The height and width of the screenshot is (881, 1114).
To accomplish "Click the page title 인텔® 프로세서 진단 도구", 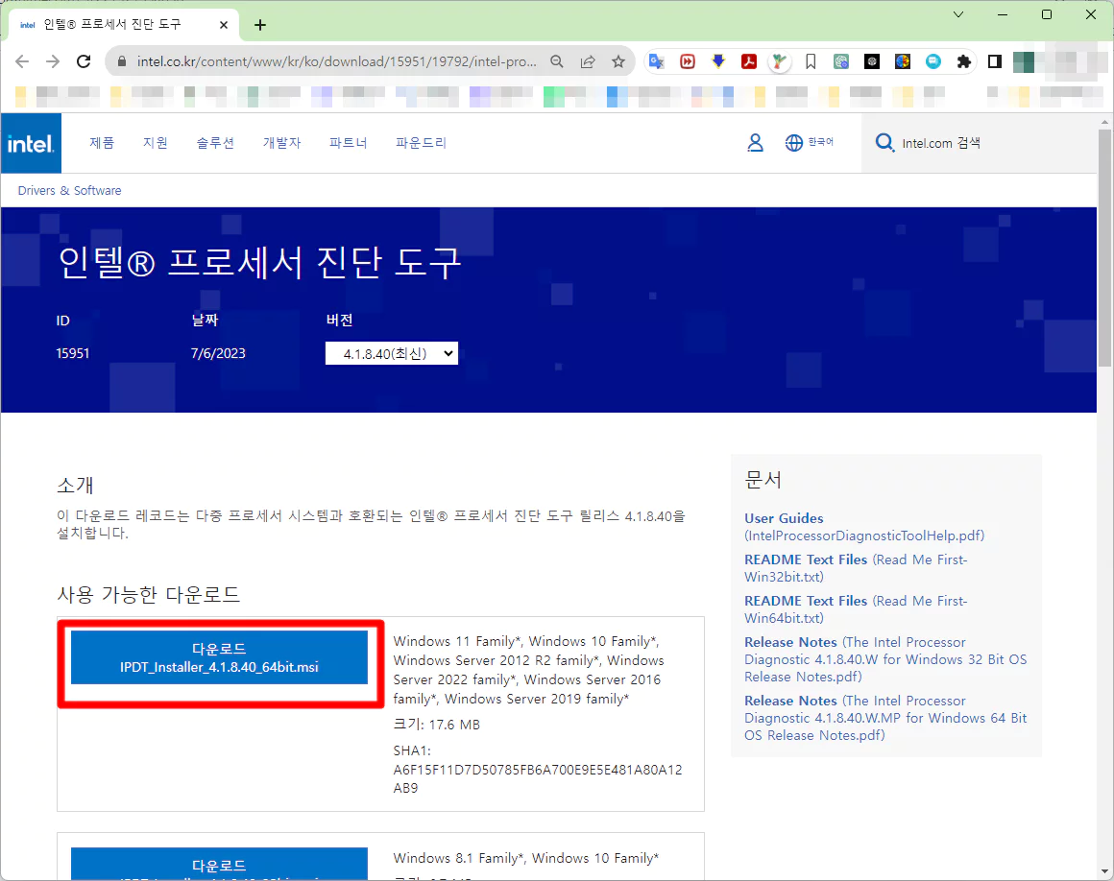I will tap(260, 263).
